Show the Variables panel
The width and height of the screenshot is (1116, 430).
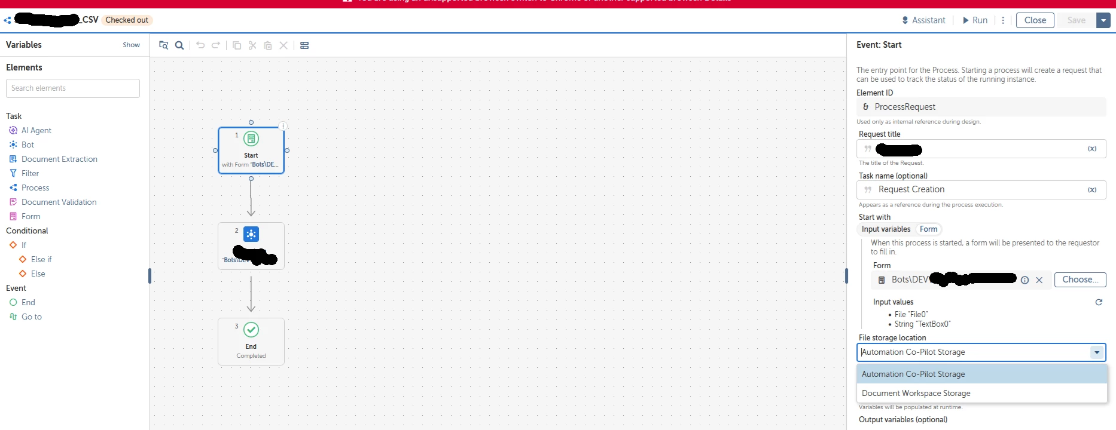click(x=131, y=45)
